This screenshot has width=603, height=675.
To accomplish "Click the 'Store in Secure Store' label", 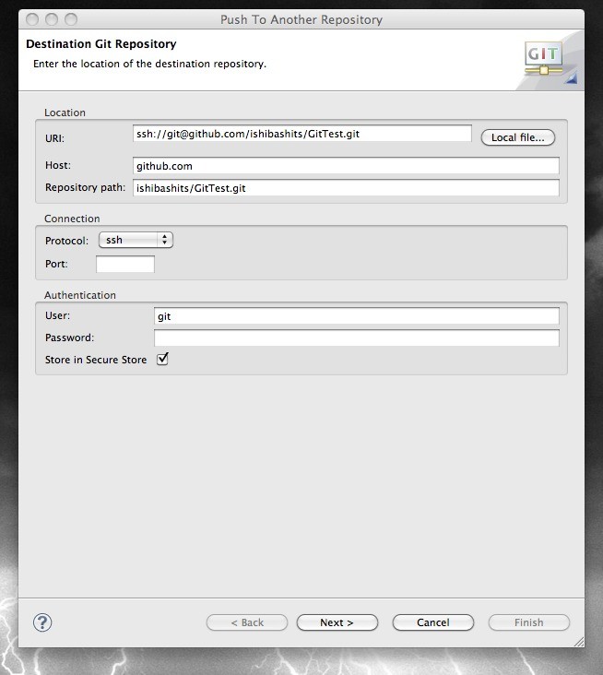I will [96, 360].
